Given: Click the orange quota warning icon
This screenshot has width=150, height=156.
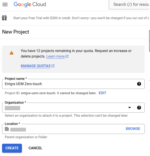Looking at the screenshot, I should [11, 53].
